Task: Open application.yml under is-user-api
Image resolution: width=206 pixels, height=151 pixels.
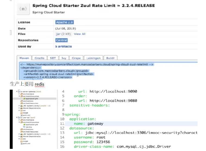Action: coord(32,125)
